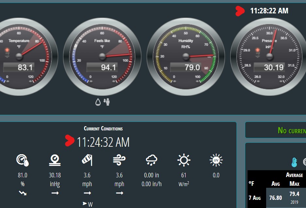Click the 11:24:32 AM time display

point(103,142)
